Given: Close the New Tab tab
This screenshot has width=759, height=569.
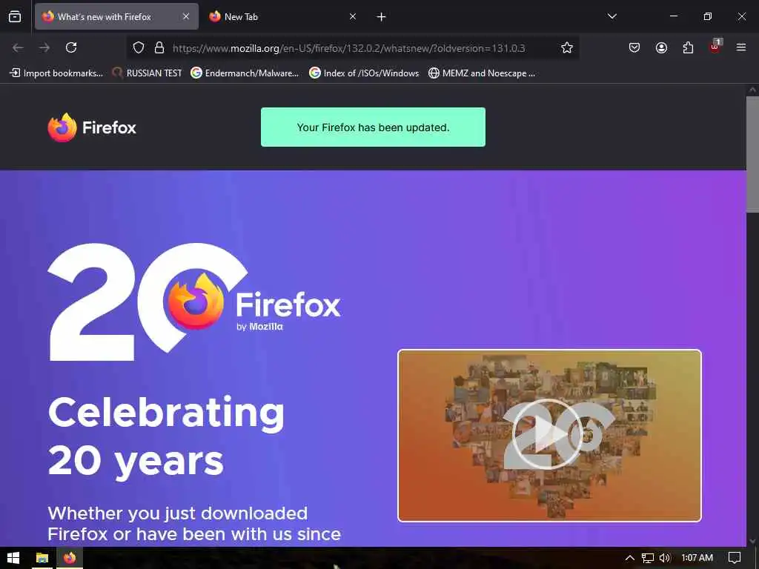Looking at the screenshot, I should click(x=353, y=16).
